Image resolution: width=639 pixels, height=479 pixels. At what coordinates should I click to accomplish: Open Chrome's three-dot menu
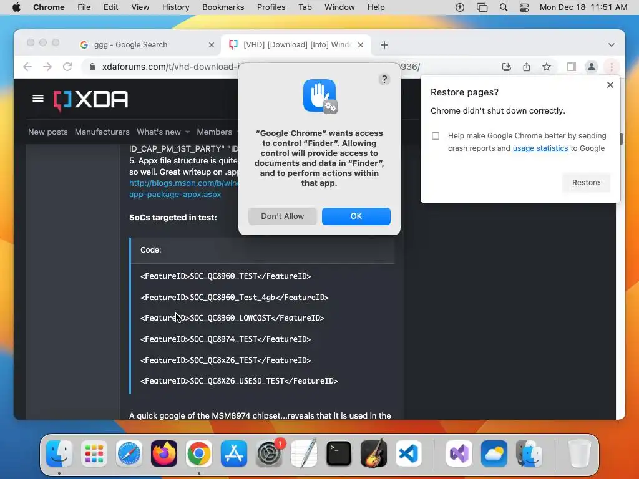(611, 67)
